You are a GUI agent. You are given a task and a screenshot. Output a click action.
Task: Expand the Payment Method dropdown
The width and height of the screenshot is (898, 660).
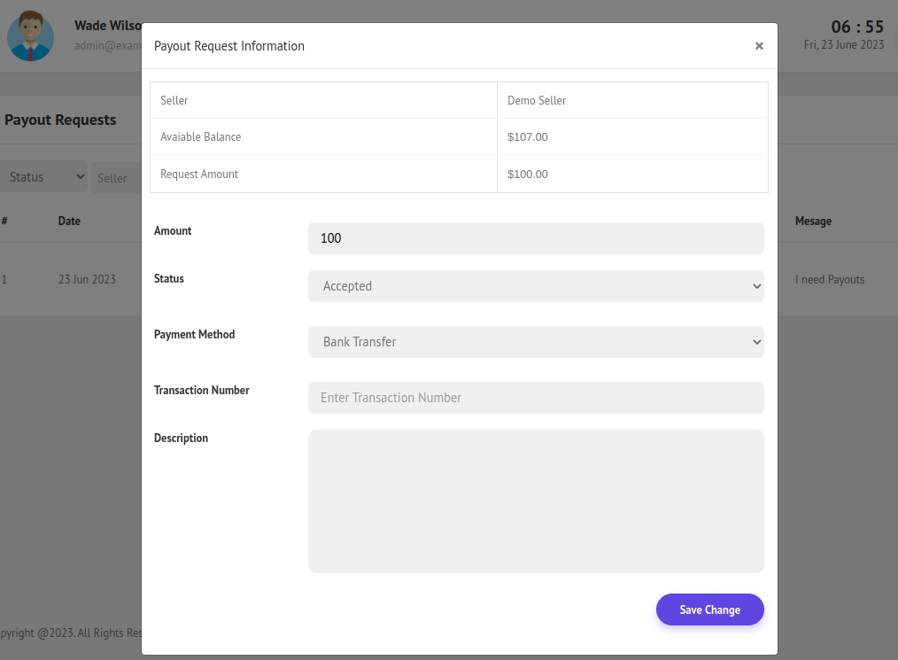tap(535, 342)
